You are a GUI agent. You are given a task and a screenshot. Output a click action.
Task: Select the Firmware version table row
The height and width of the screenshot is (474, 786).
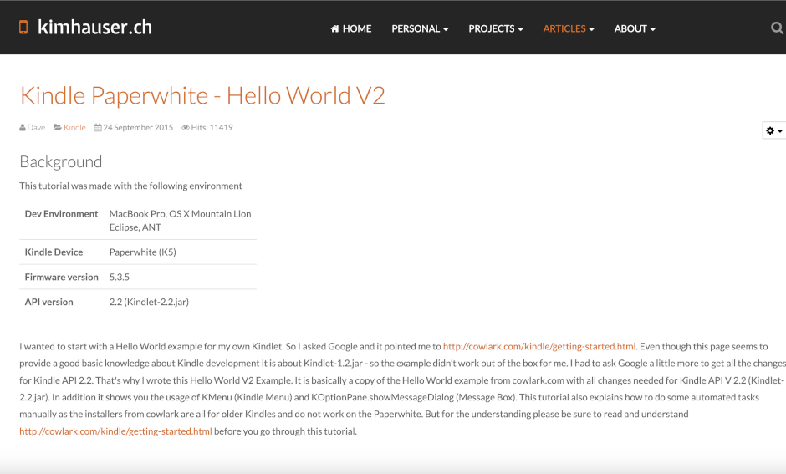click(138, 277)
